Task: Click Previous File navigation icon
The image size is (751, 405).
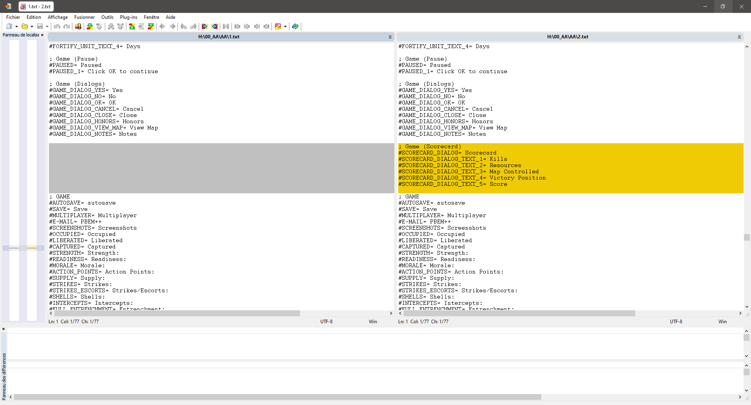Action: tap(247, 27)
